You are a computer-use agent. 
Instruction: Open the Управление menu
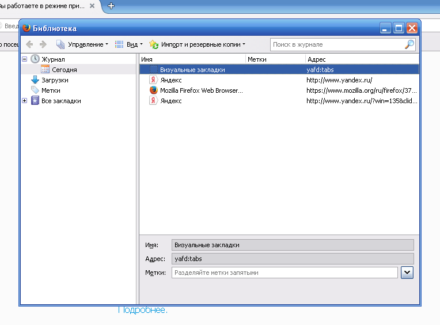click(82, 44)
